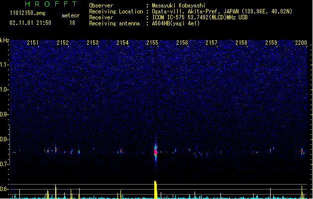This screenshot has height=199, width=313.
Task: Click the 2158 time marker
Action: tap(241, 43)
